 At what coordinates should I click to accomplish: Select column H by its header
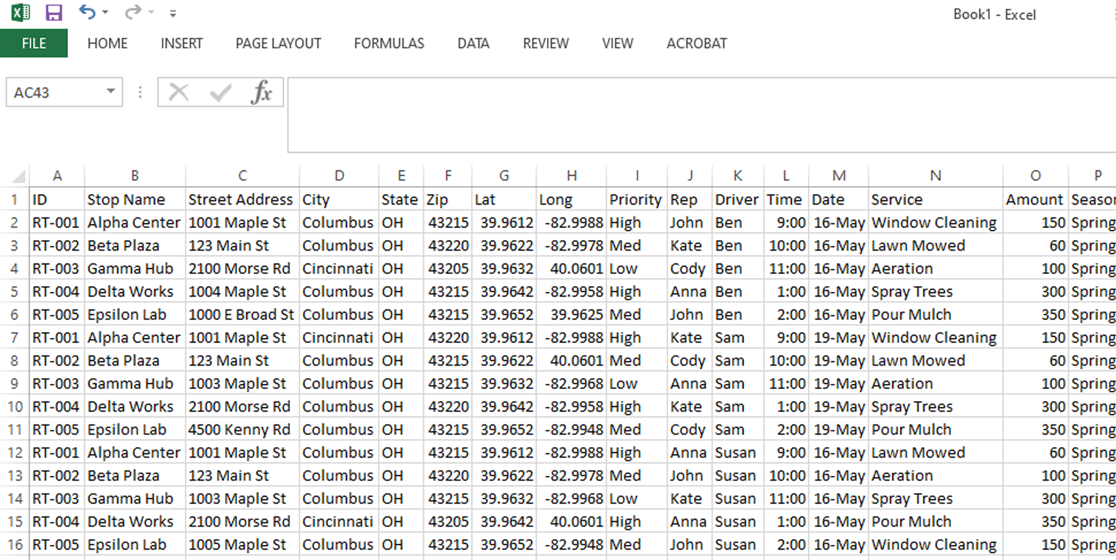[x=571, y=175]
